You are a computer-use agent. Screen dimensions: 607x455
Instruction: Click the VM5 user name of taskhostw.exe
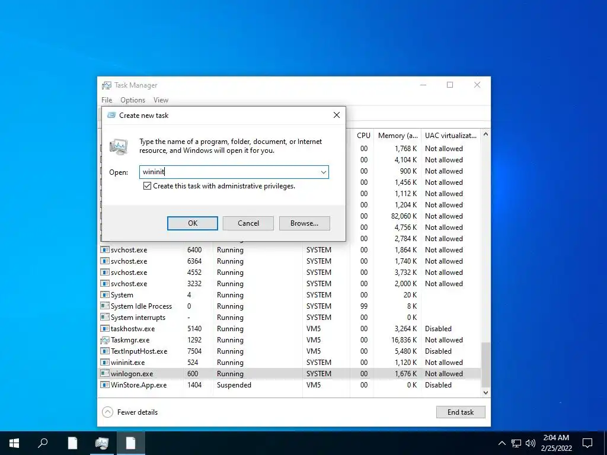click(314, 328)
